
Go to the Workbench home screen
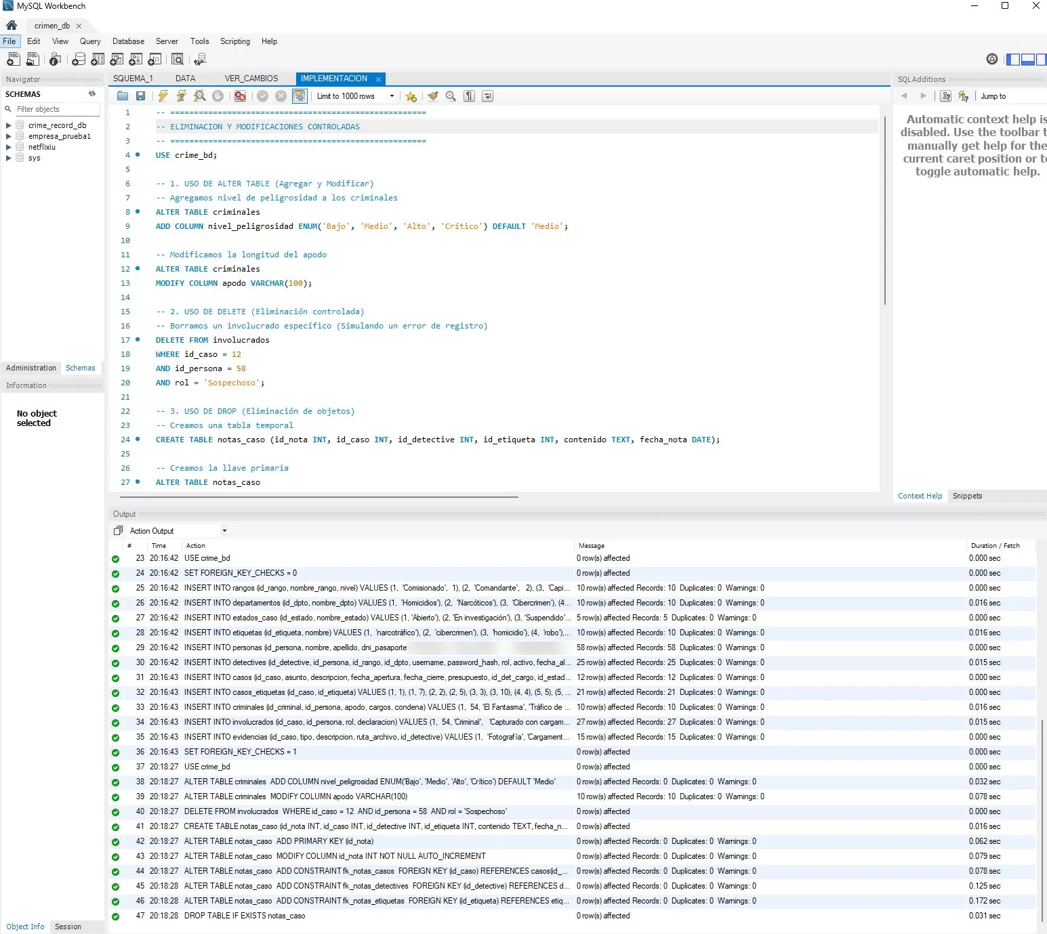point(12,26)
